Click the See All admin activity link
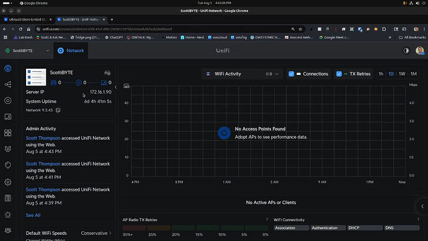Viewport: 428px width, 241px height. [33, 215]
